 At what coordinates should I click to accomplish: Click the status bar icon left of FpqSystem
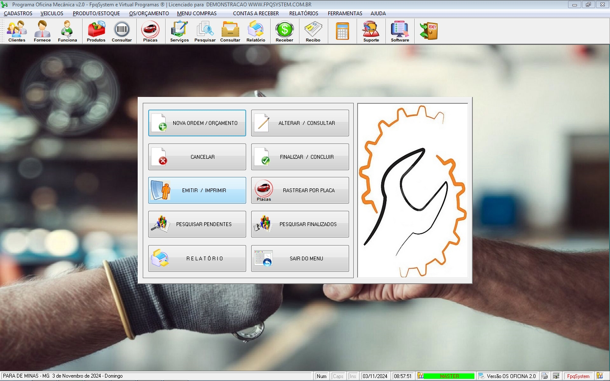tap(556, 376)
